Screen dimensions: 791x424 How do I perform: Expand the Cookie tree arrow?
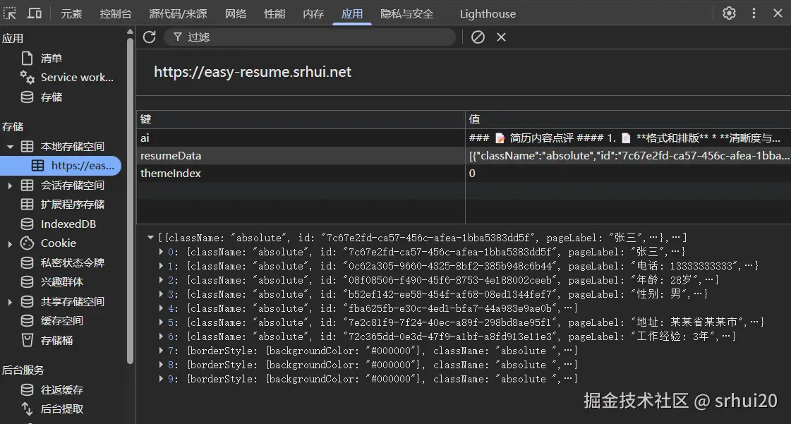(x=10, y=243)
